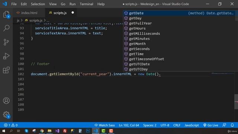Change language mode via JavaScript item
Screen dimensions: 238x134
coord(192,125)
